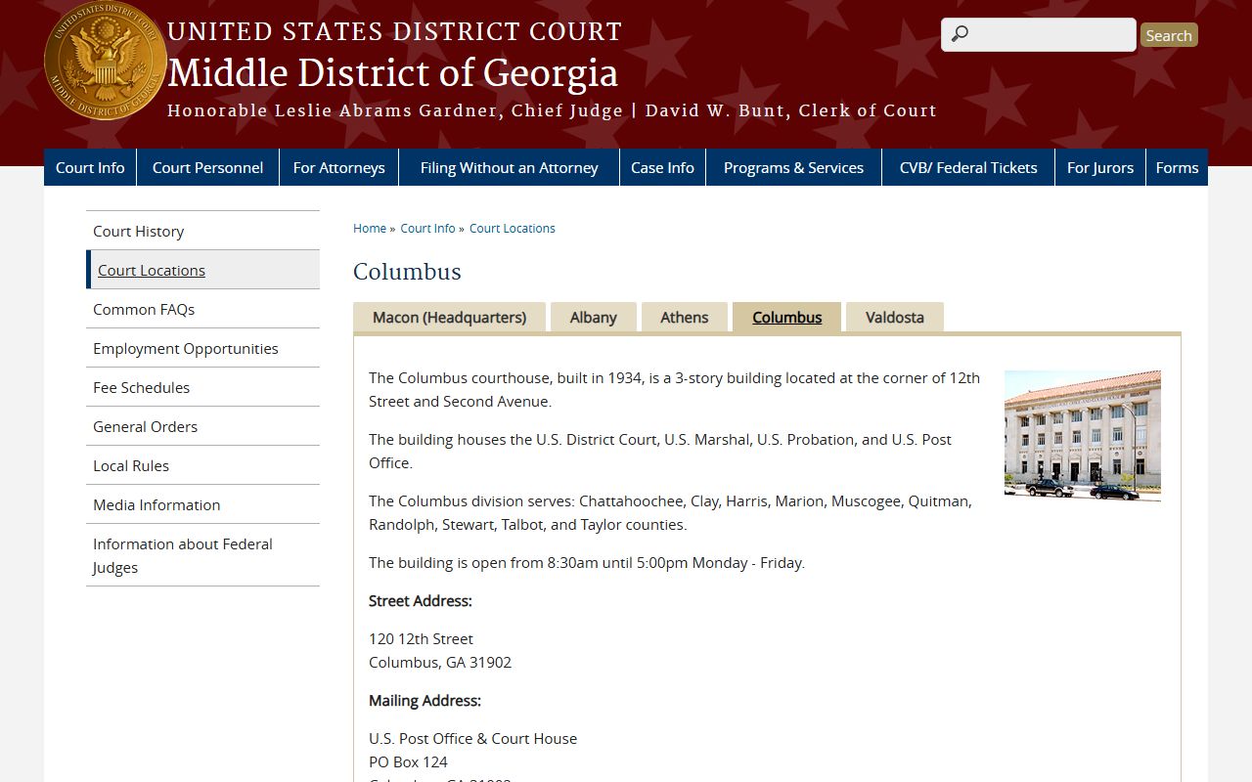Click the 120 12th Street address line

click(421, 638)
